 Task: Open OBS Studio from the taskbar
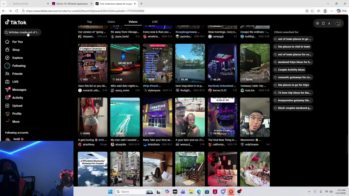pyautogui.click(x=239, y=192)
